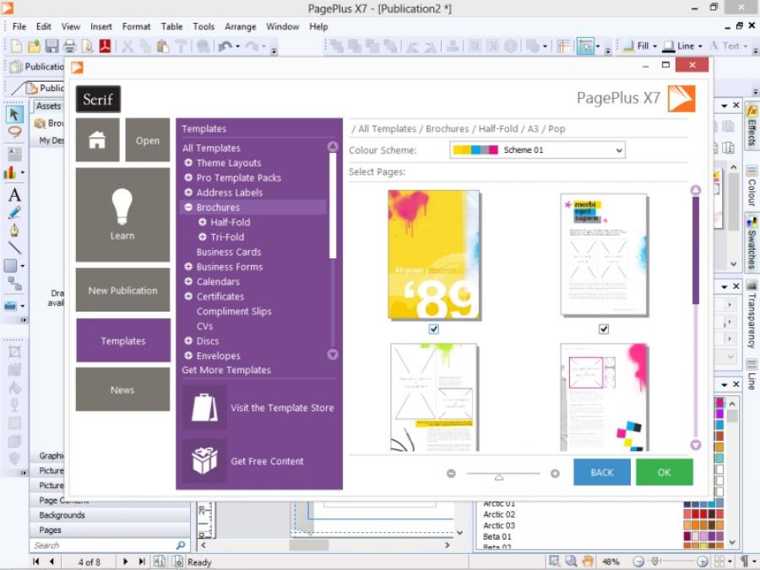Expand the Envelopes category

(188, 356)
